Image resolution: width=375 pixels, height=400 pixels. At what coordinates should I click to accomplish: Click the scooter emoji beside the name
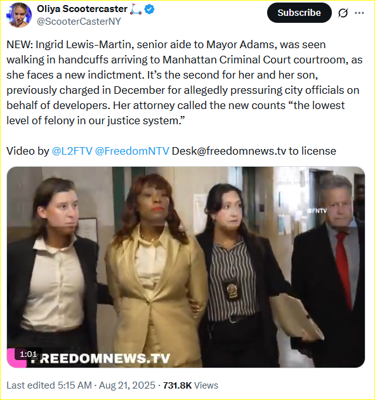tap(136, 10)
